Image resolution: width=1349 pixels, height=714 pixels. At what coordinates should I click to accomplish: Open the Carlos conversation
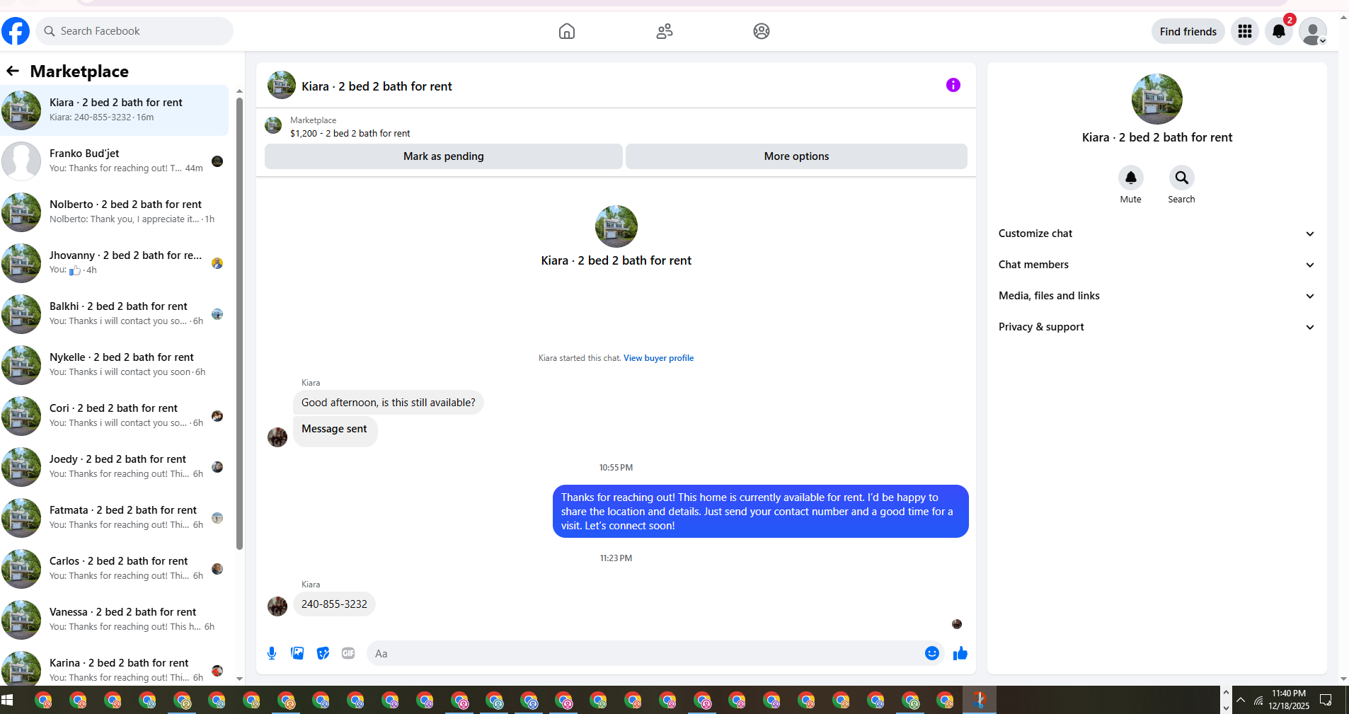pyautogui.click(x=115, y=568)
